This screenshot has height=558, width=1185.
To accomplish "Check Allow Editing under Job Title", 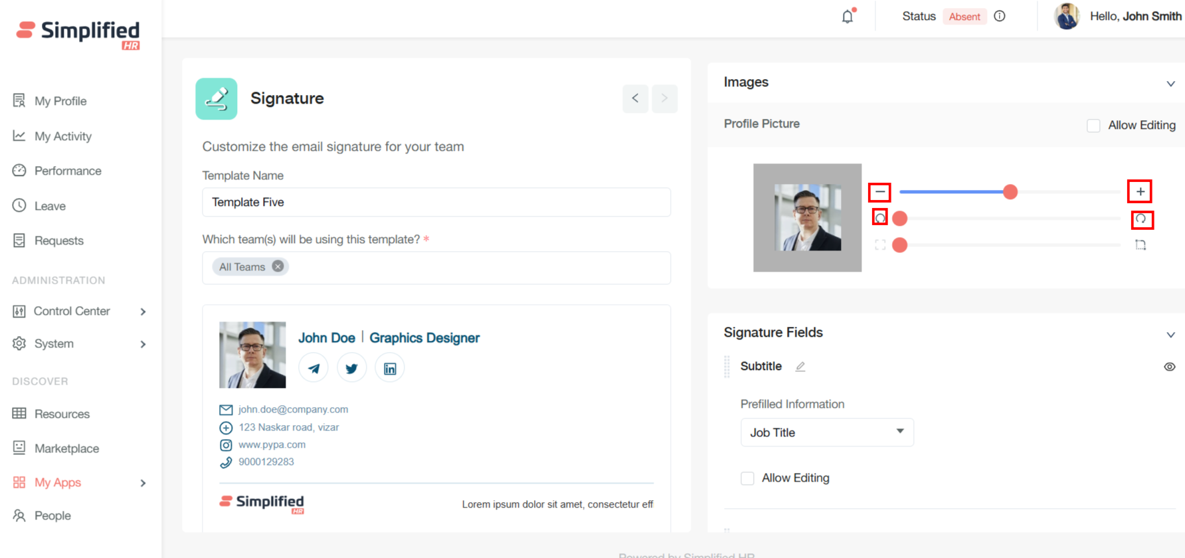I will (747, 478).
